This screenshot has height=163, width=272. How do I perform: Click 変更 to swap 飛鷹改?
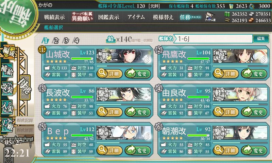coord(254,74)
